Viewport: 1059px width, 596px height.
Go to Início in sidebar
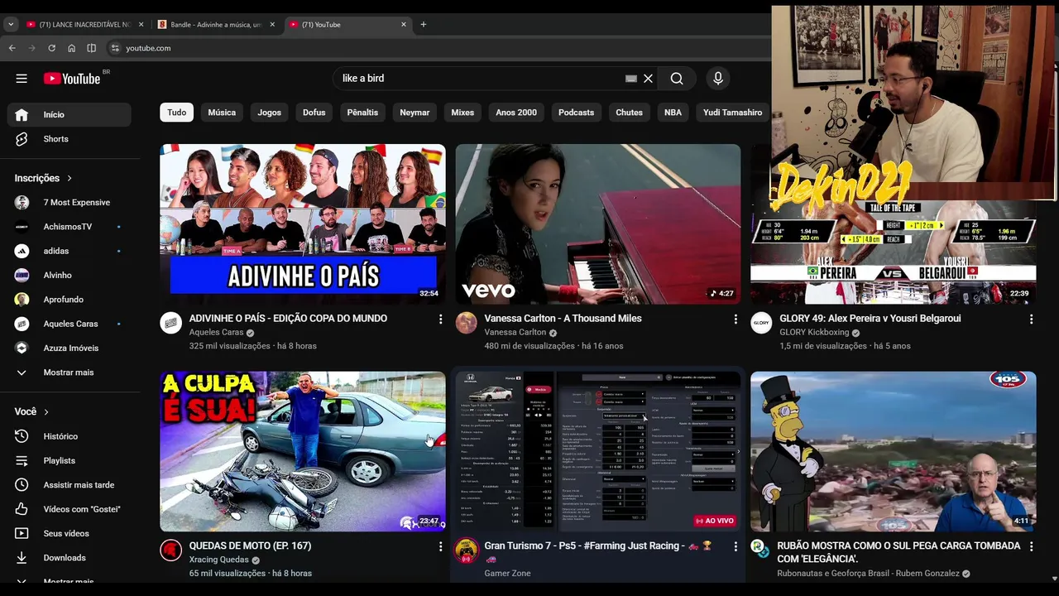click(69, 114)
